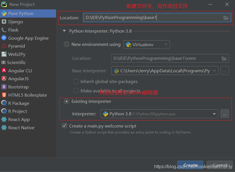The width and height of the screenshot is (235, 172).
Task: Click the Cancel button
Action: point(220,165)
